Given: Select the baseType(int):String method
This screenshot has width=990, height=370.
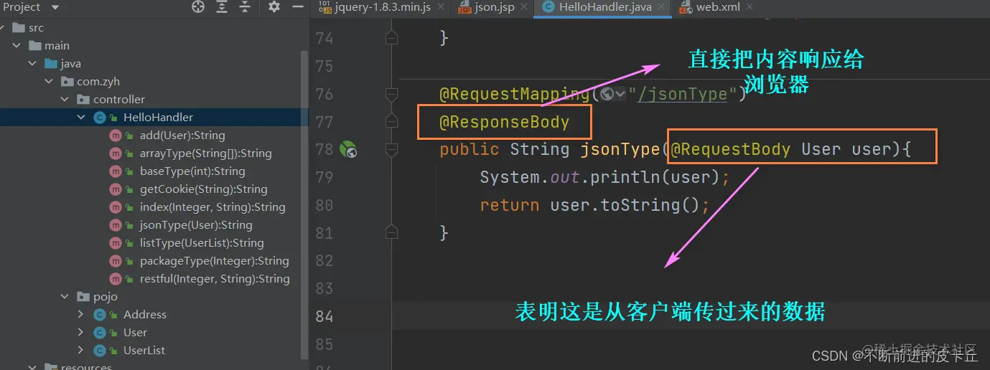Looking at the screenshot, I should (x=192, y=171).
